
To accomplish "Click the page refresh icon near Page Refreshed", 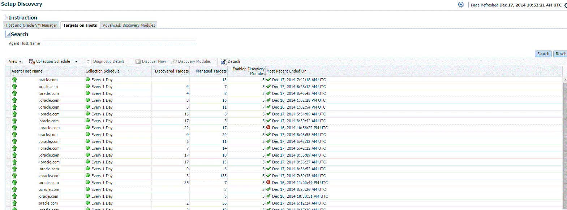I will pyautogui.click(x=461, y=5).
